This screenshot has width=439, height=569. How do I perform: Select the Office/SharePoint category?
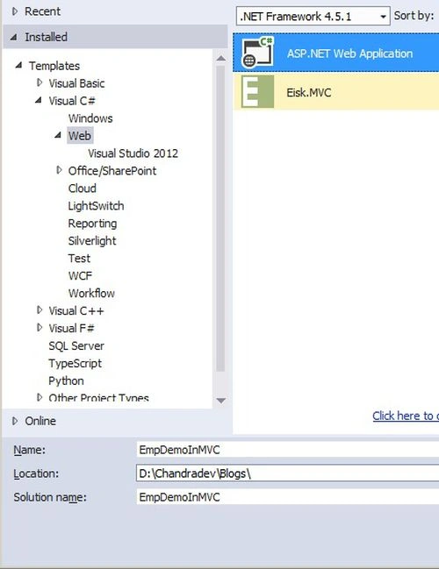click(112, 171)
